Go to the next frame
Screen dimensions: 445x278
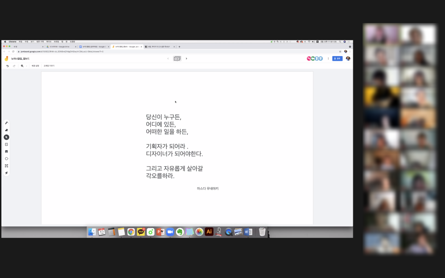[x=187, y=59]
